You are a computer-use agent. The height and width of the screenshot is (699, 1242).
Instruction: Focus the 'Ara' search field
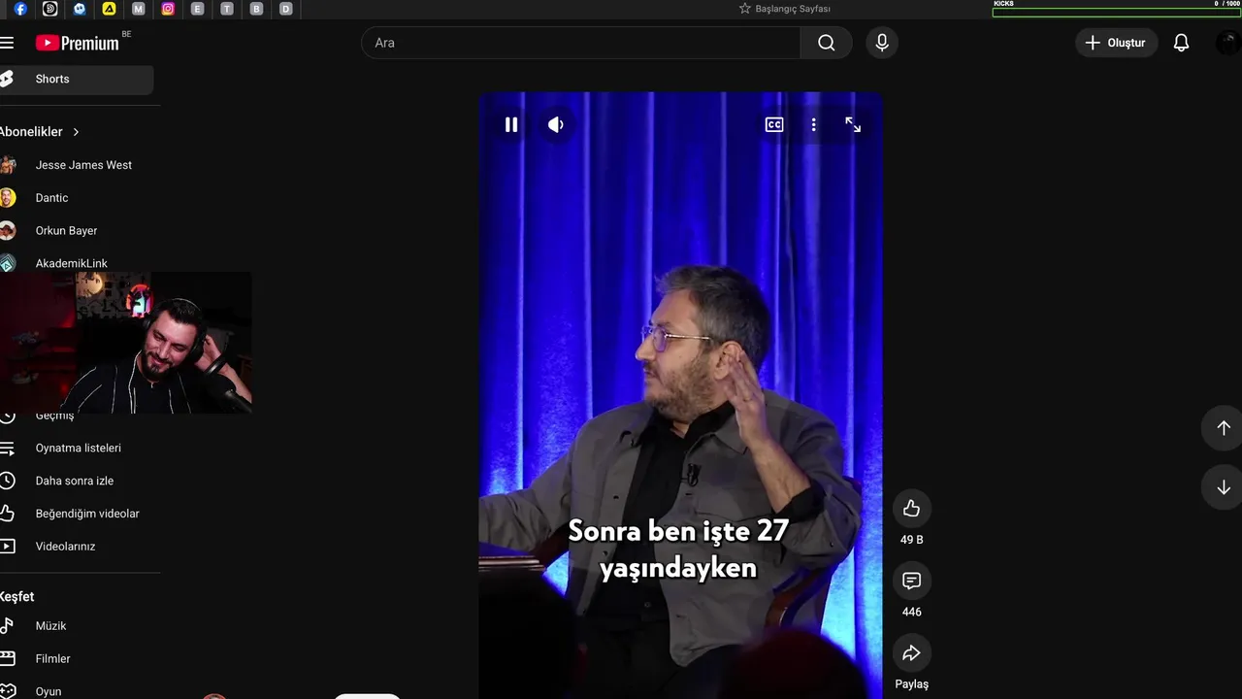point(580,43)
